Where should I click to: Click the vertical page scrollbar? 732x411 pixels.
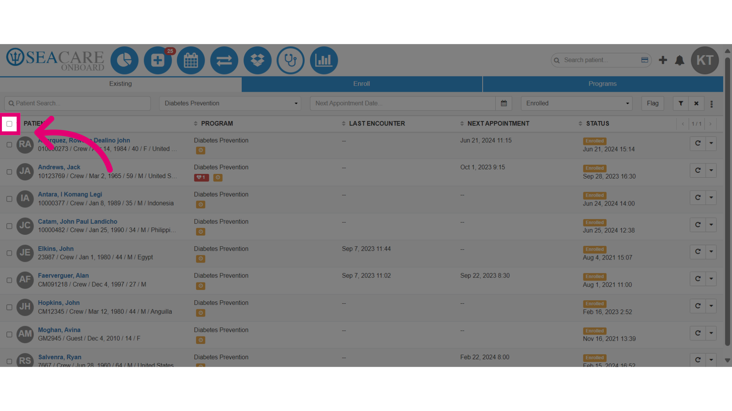coord(727,202)
